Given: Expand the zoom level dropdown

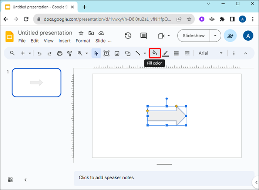Looking at the screenshot, I should click(87, 53).
